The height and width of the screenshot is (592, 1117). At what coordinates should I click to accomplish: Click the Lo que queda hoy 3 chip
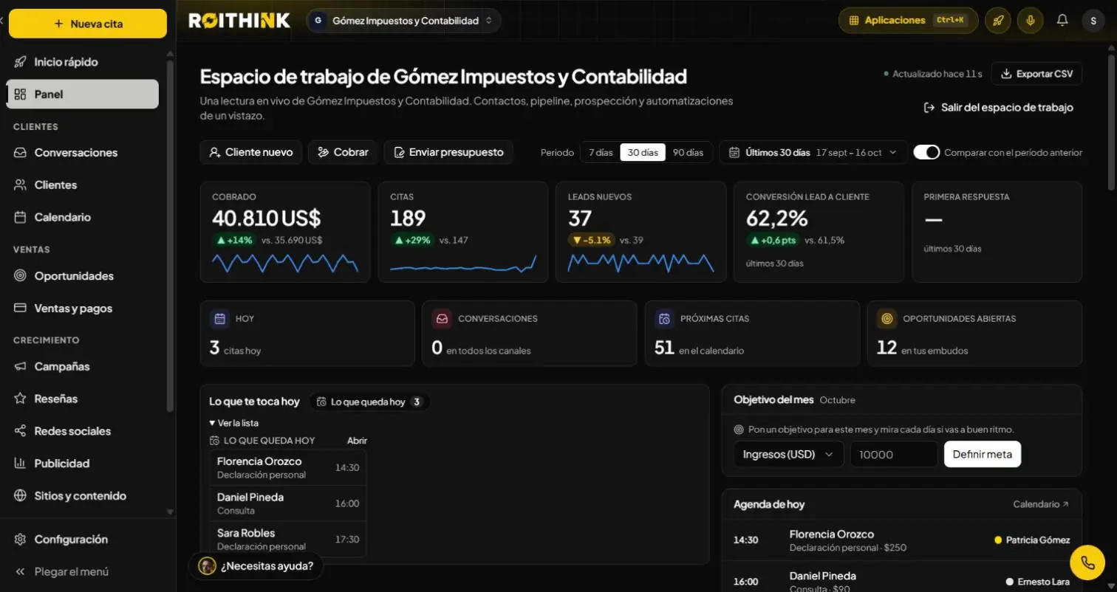[369, 402]
